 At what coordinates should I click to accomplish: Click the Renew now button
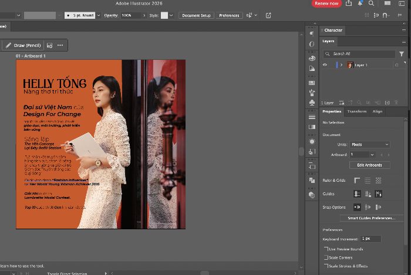tap(326, 4)
